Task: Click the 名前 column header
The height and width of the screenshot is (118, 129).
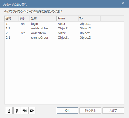Action: tap(43, 19)
